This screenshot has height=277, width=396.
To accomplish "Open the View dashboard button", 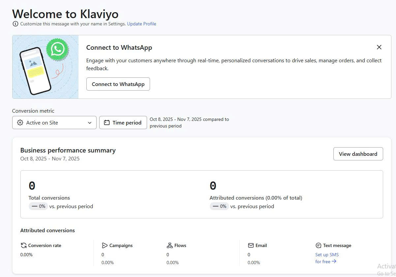I will pyautogui.click(x=358, y=154).
